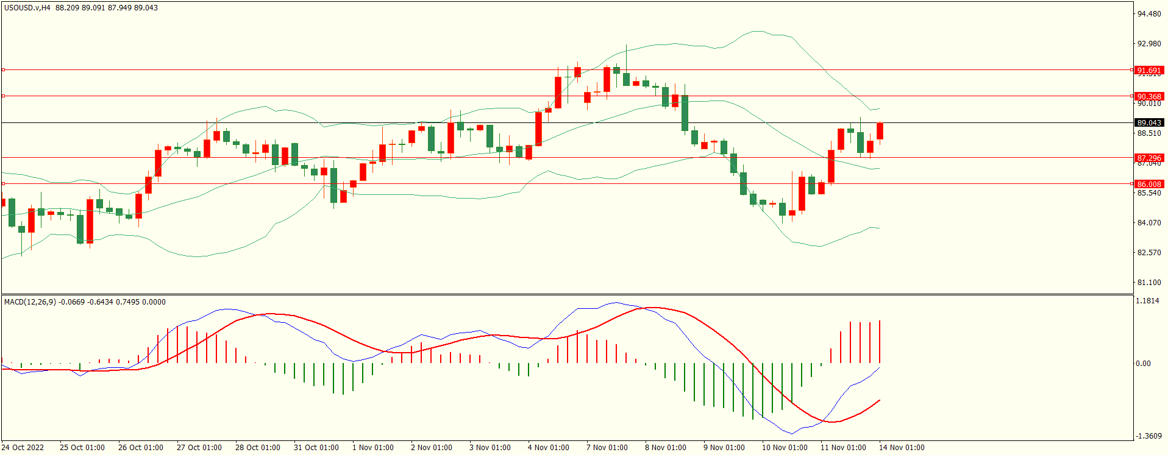Click the USOUSD.v,H4 chart title text

pos(27,8)
